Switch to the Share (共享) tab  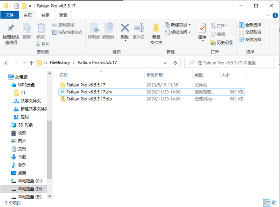(45, 15)
